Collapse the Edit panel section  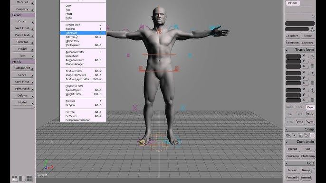click(x=287, y=164)
